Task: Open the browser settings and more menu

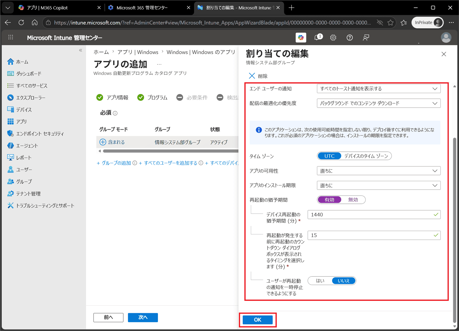Action: [451, 22]
